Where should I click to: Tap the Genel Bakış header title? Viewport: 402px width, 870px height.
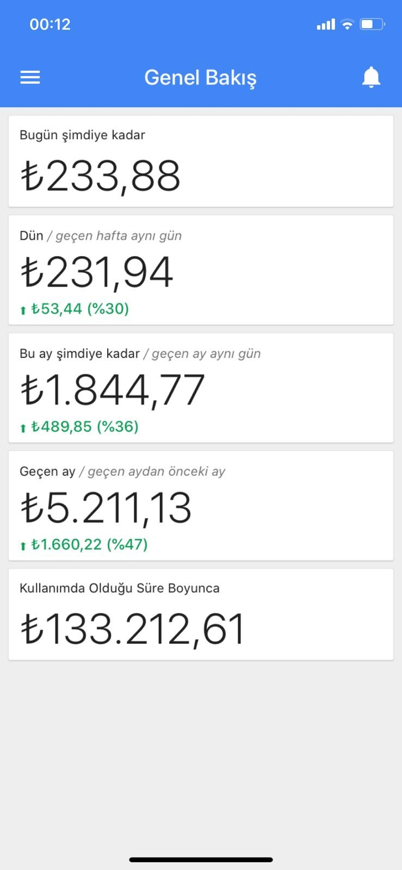pos(200,78)
